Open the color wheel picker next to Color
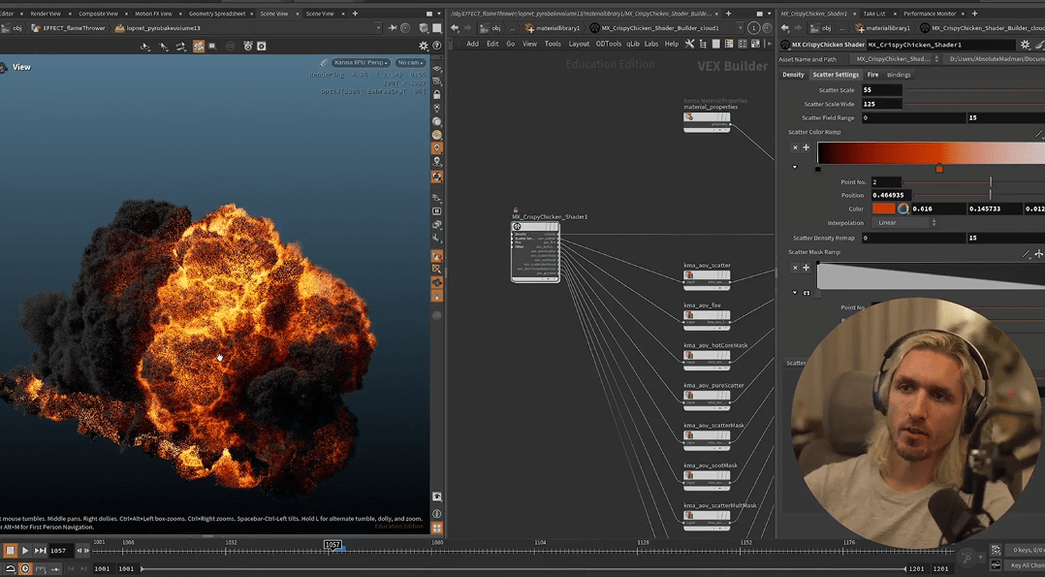Image resolution: width=1045 pixels, height=577 pixels. [903, 208]
